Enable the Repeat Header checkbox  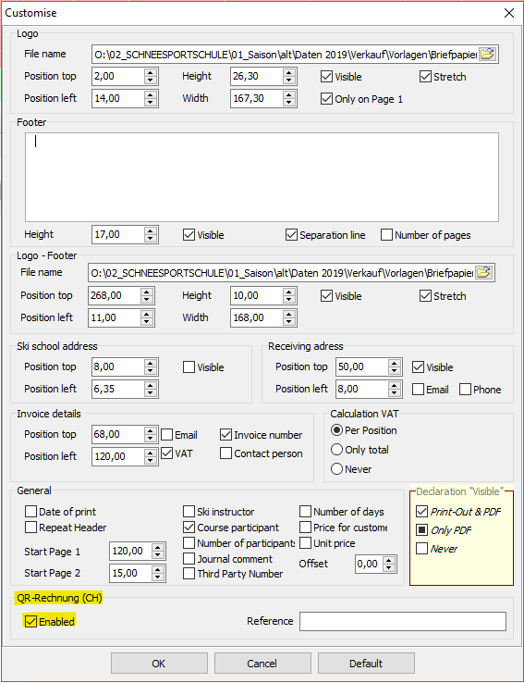30,528
